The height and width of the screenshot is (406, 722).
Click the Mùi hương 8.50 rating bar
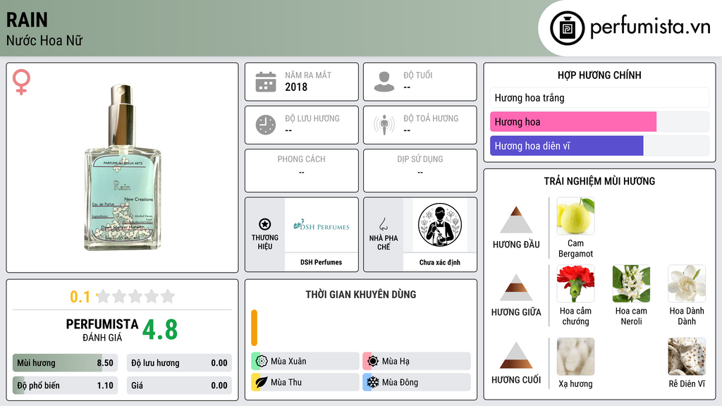point(65,363)
